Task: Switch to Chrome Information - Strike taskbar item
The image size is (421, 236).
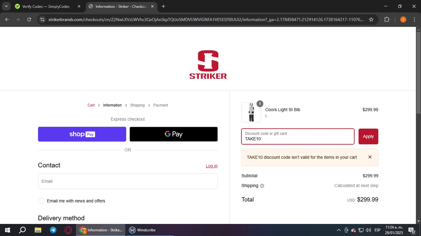Action: tap(100, 230)
